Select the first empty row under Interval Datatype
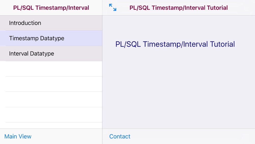 [x=51, y=69]
